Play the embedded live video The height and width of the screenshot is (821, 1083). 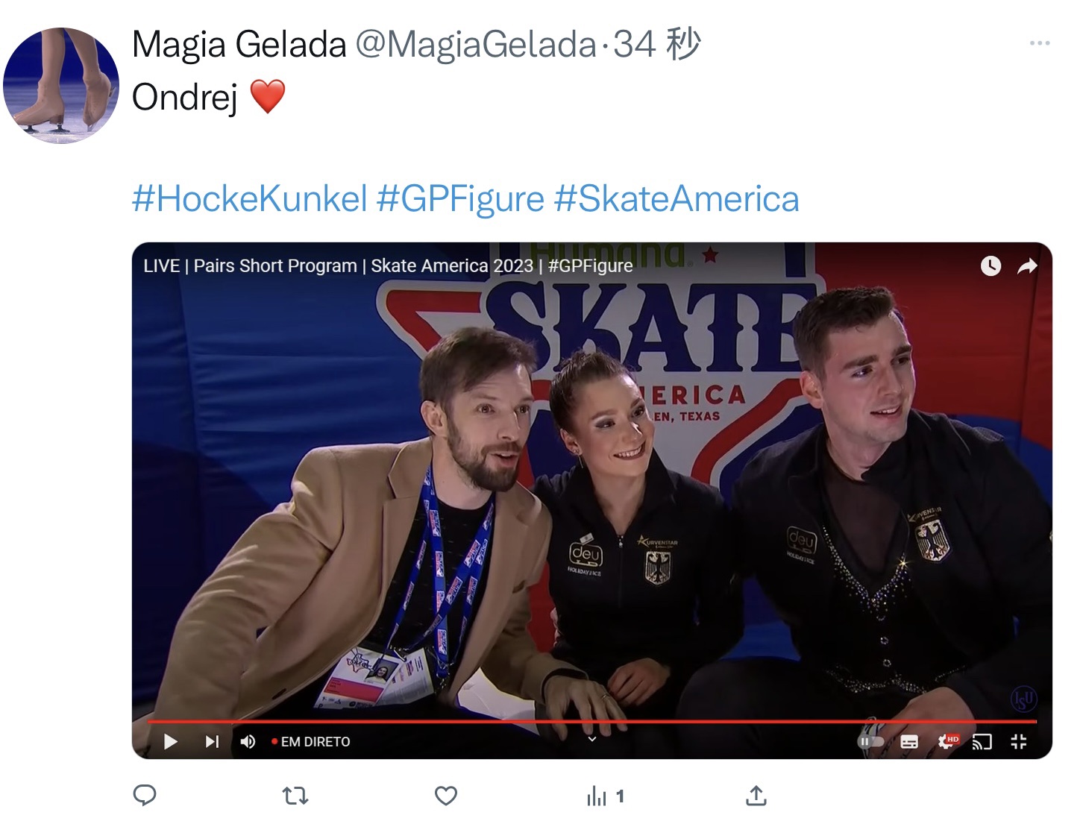(170, 741)
